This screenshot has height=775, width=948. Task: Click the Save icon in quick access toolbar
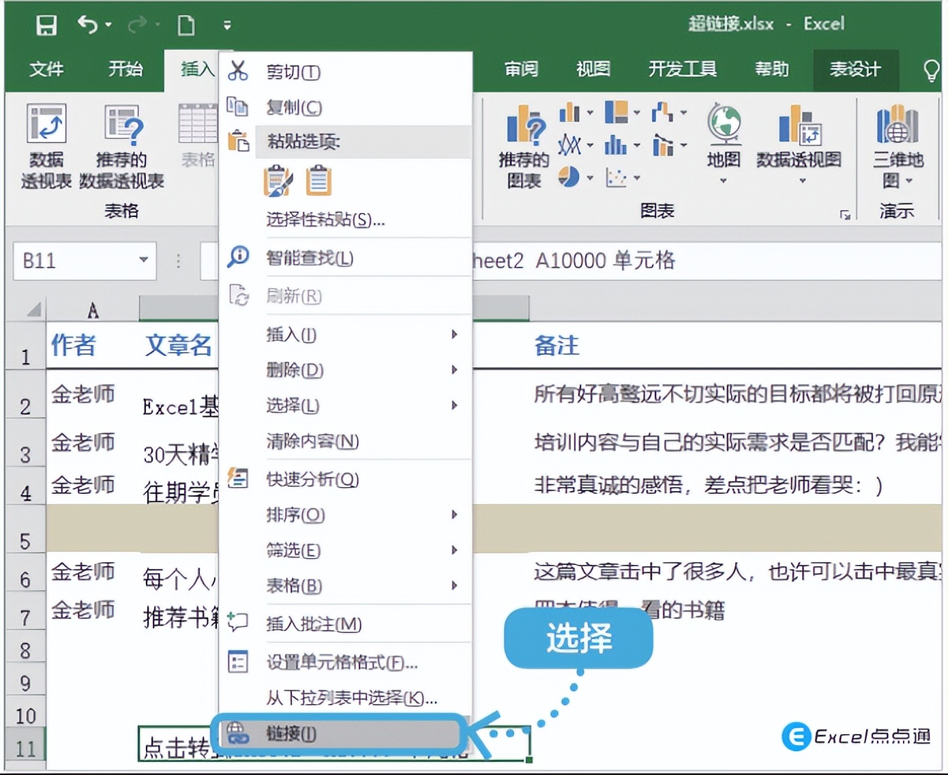click(x=45, y=23)
